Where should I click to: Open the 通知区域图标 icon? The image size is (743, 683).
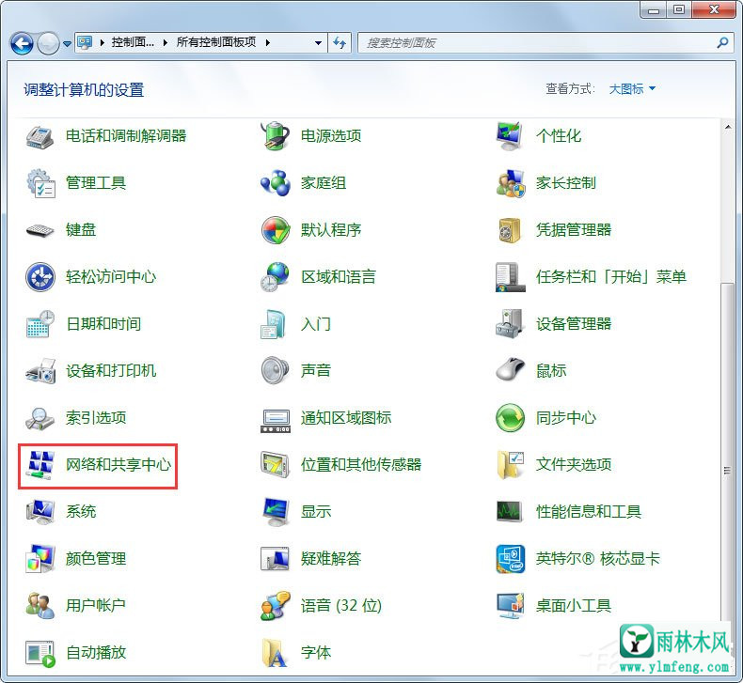click(276, 420)
